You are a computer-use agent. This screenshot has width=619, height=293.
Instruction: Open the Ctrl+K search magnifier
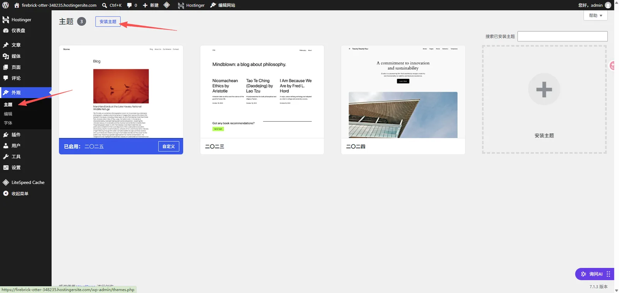click(104, 5)
